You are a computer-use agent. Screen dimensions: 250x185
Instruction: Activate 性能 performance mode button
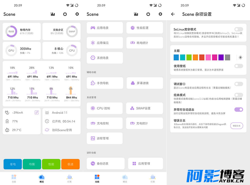coord(51,164)
